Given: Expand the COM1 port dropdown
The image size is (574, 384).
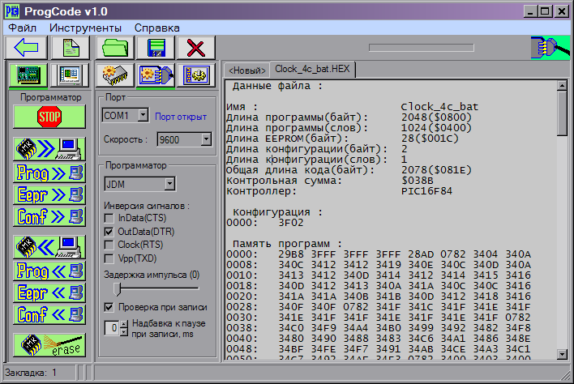Looking at the screenshot, I should tap(143, 116).
